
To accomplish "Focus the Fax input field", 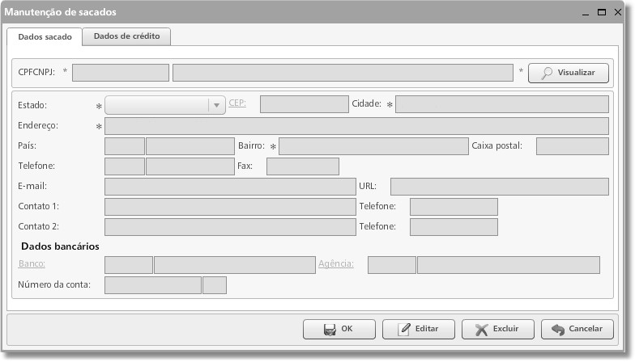I will (303, 166).
